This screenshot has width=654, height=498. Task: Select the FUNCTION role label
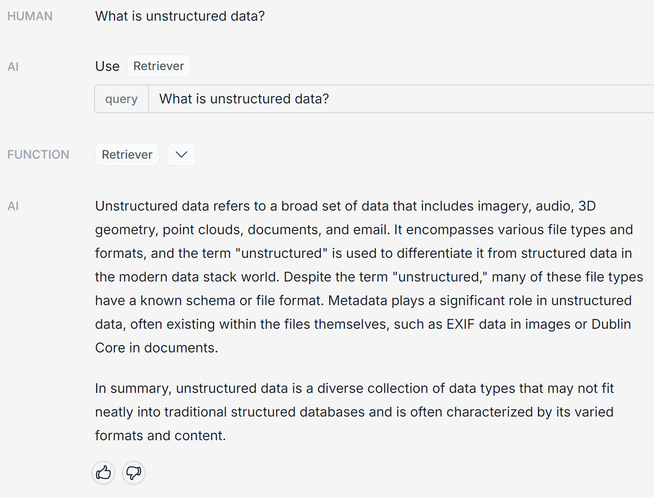(x=38, y=154)
